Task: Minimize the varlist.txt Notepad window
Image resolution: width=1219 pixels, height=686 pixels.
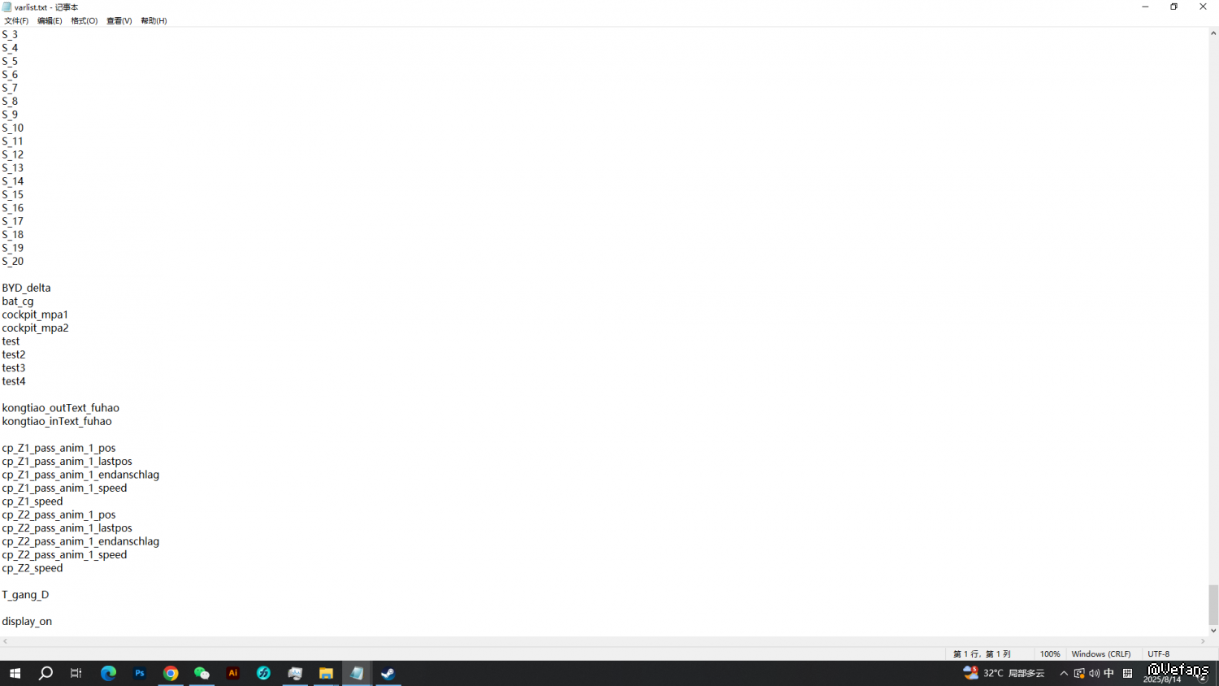Action: pos(1145,7)
